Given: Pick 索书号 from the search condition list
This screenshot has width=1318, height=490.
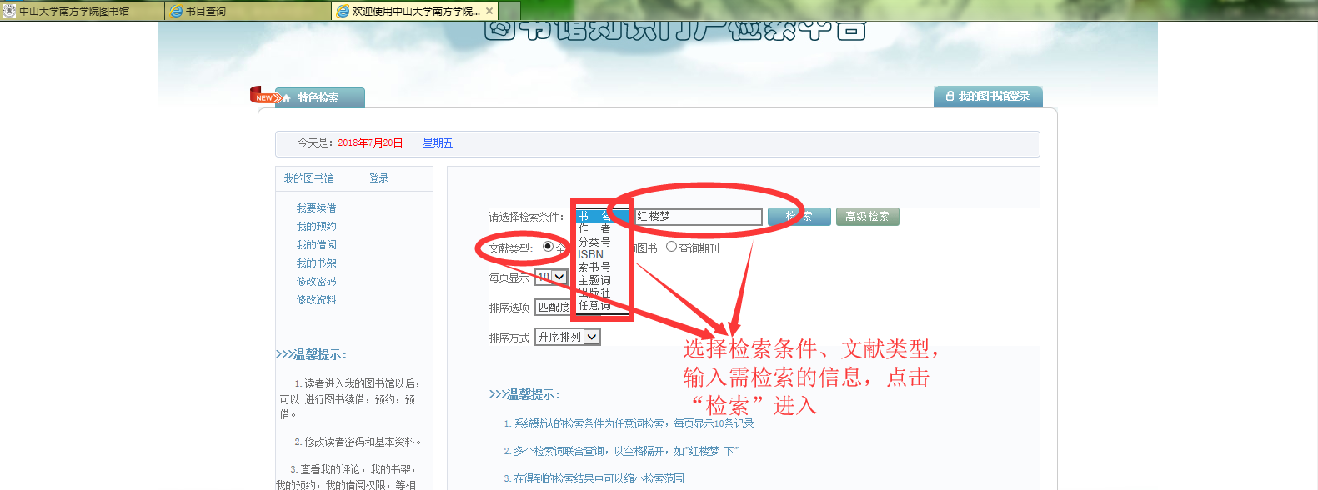Looking at the screenshot, I should [x=594, y=267].
